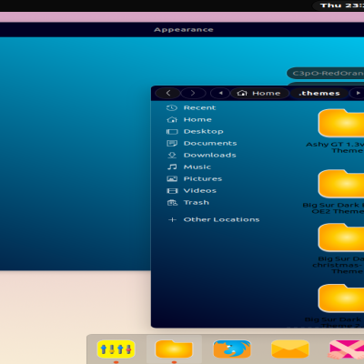364x364 pixels.
Task: Open Documents in the sidebar
Action: pos(210,143)
